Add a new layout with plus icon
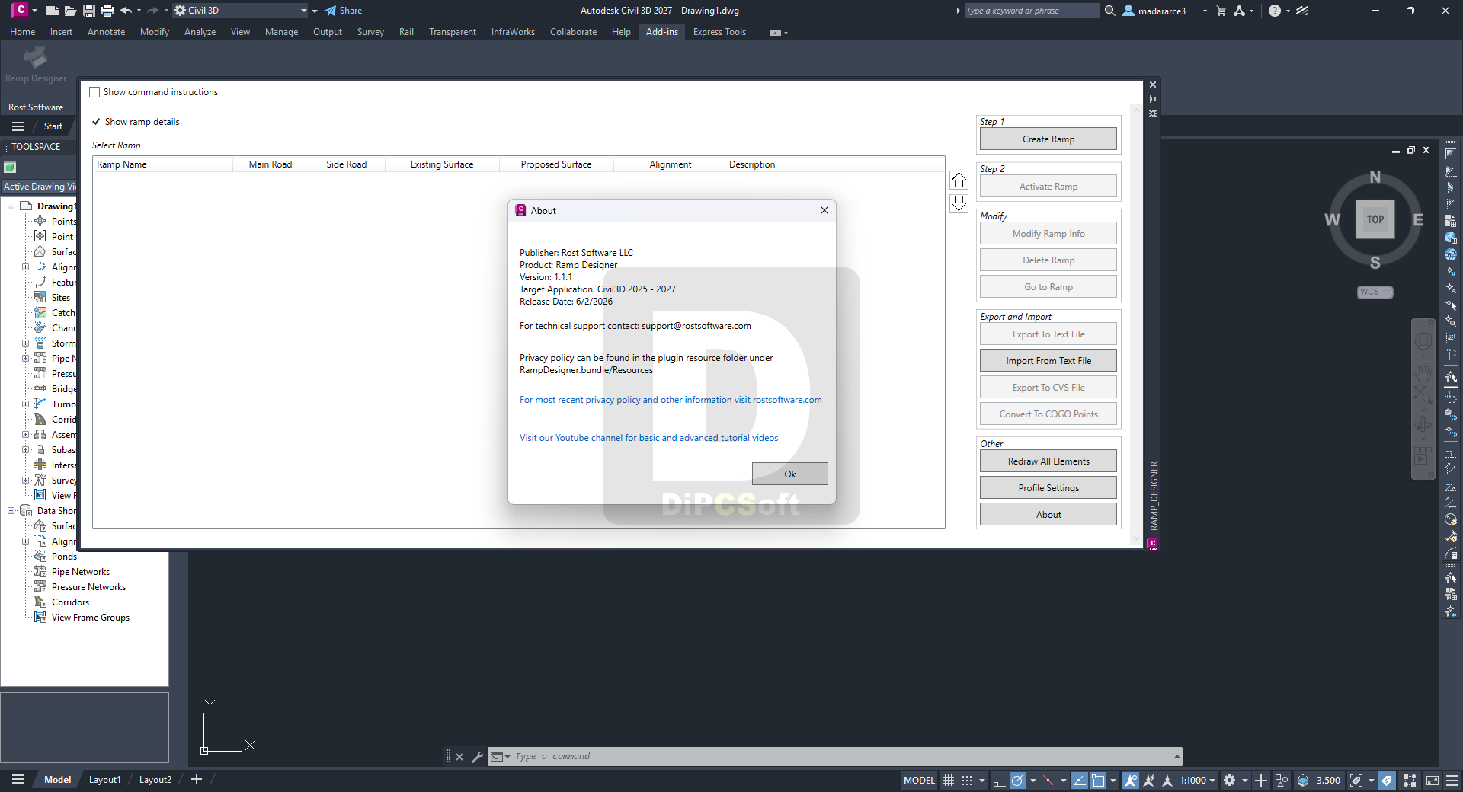Screen dimensions: 1463x792 coord(197,779)
